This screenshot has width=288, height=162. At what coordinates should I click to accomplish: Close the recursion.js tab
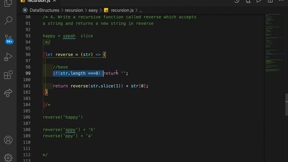click(x=54, y=1)
